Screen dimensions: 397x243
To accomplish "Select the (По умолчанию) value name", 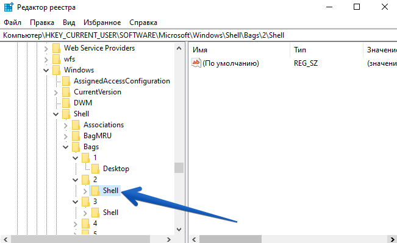I will 231,63.
